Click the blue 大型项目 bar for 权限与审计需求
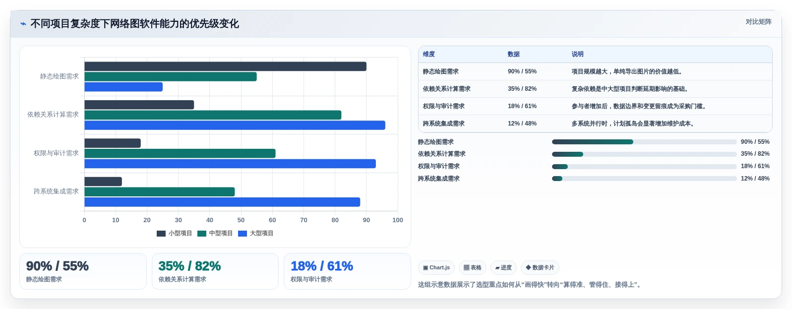 pos(230,164)
